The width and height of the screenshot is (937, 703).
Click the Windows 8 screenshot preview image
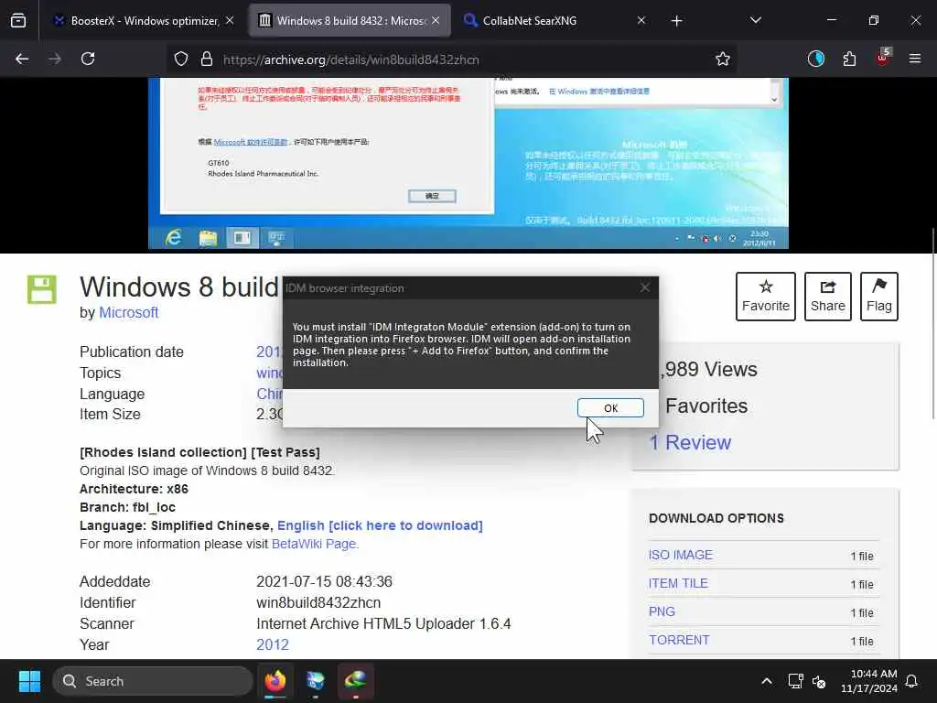tap(468, 163)
